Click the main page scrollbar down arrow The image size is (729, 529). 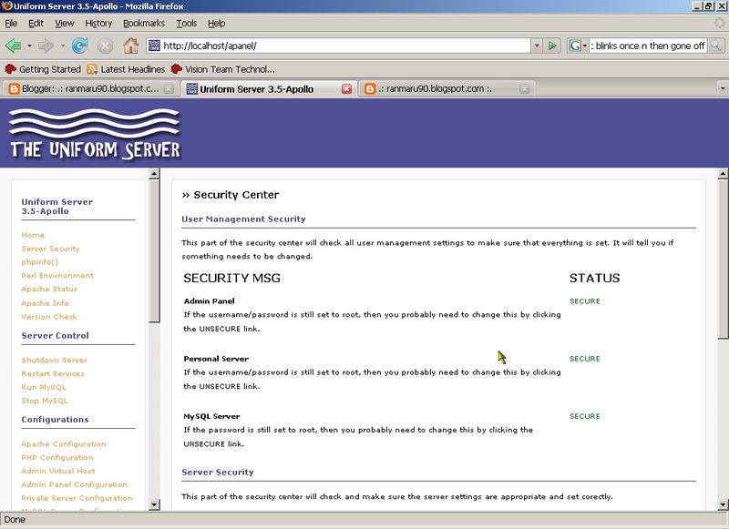pos(723,504)
